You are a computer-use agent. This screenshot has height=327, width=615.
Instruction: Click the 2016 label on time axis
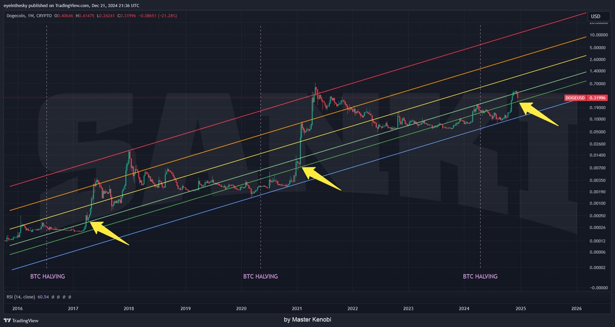pos(17,309)
